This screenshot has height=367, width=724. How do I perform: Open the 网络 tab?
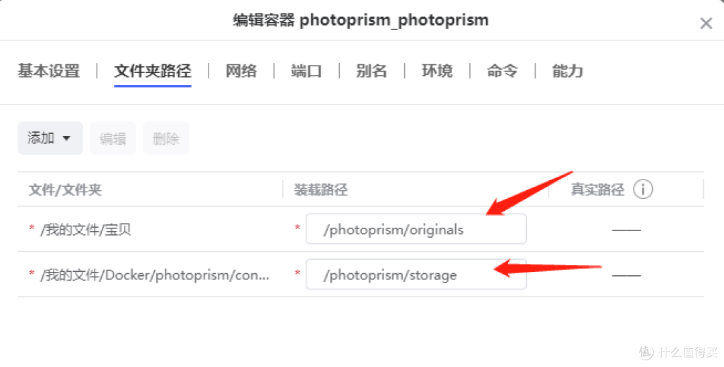241,72
